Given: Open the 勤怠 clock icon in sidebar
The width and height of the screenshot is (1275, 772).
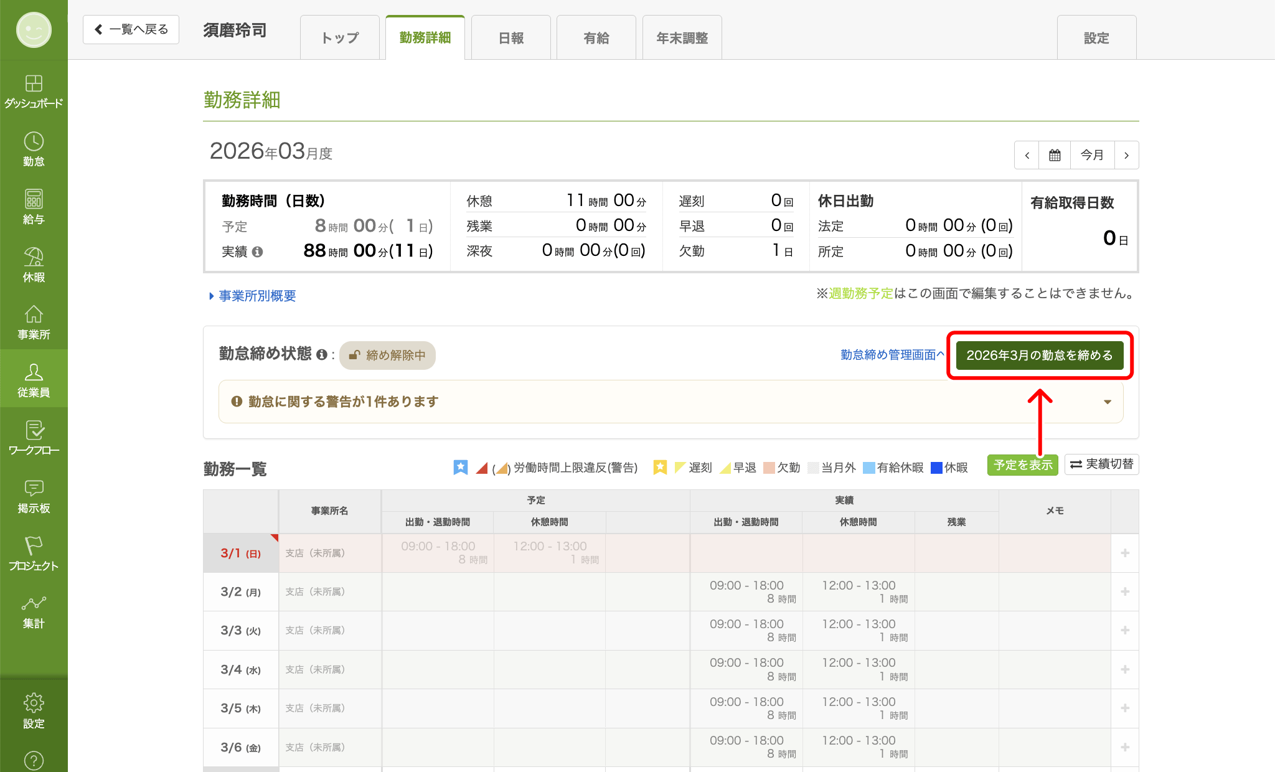Looking at the screenshot, I should tap(34, 149).
